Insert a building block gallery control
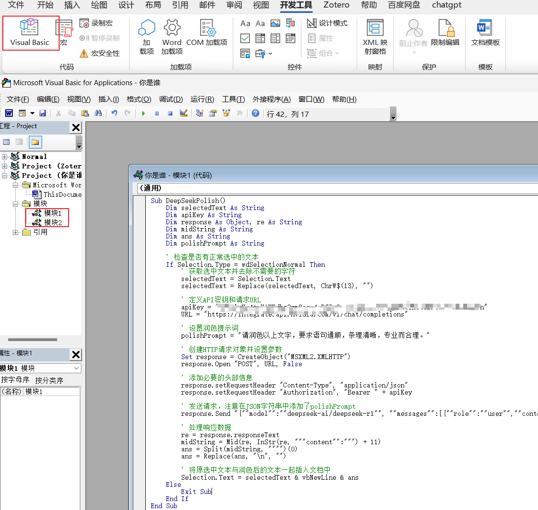Screen dimensions: 538x510 290,23
